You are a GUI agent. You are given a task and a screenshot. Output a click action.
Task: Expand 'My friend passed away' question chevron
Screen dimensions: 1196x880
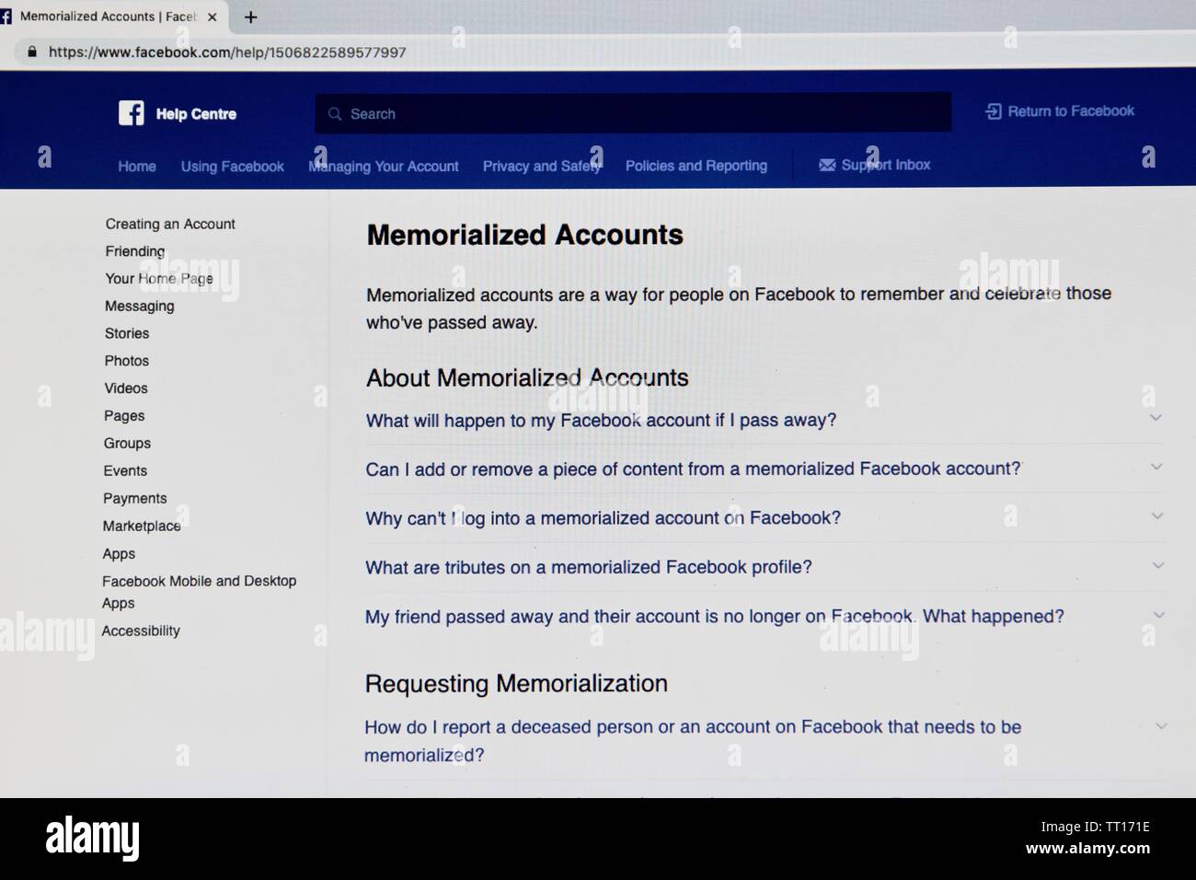coord(1159,615)
